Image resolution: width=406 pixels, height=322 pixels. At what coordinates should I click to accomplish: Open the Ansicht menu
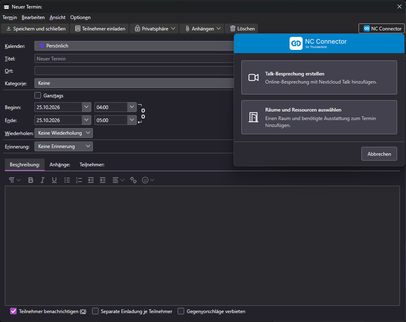coord(58,17)
